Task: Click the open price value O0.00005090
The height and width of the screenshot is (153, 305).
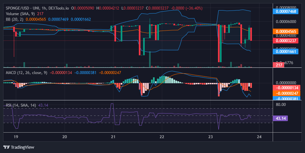Action: 82,8
